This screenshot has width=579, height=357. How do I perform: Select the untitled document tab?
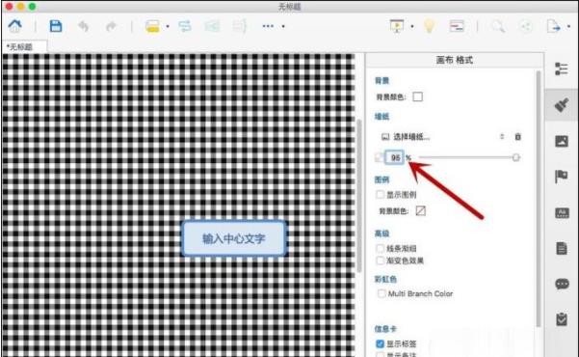[x=25, y=47]
